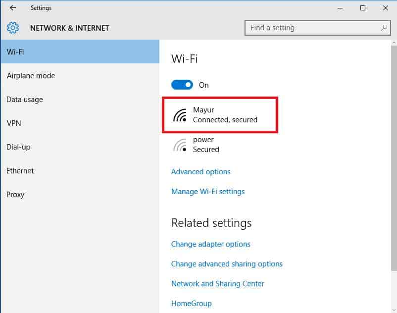This screenshot has height=313, width=397.
Task: Open the VPN settings page
Action: 14,123
